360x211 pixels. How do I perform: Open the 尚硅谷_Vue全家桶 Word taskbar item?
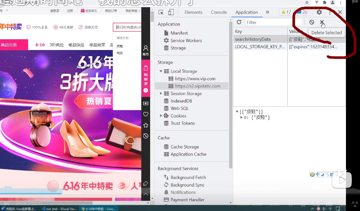tap(18, 208)
